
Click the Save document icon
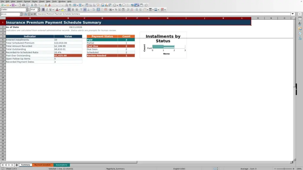tap(13, 5)
